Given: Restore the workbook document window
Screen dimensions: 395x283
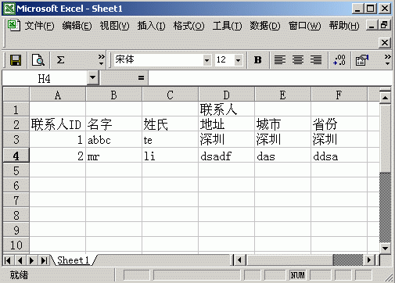Looking at the screenshot, I should click(384, 25).
